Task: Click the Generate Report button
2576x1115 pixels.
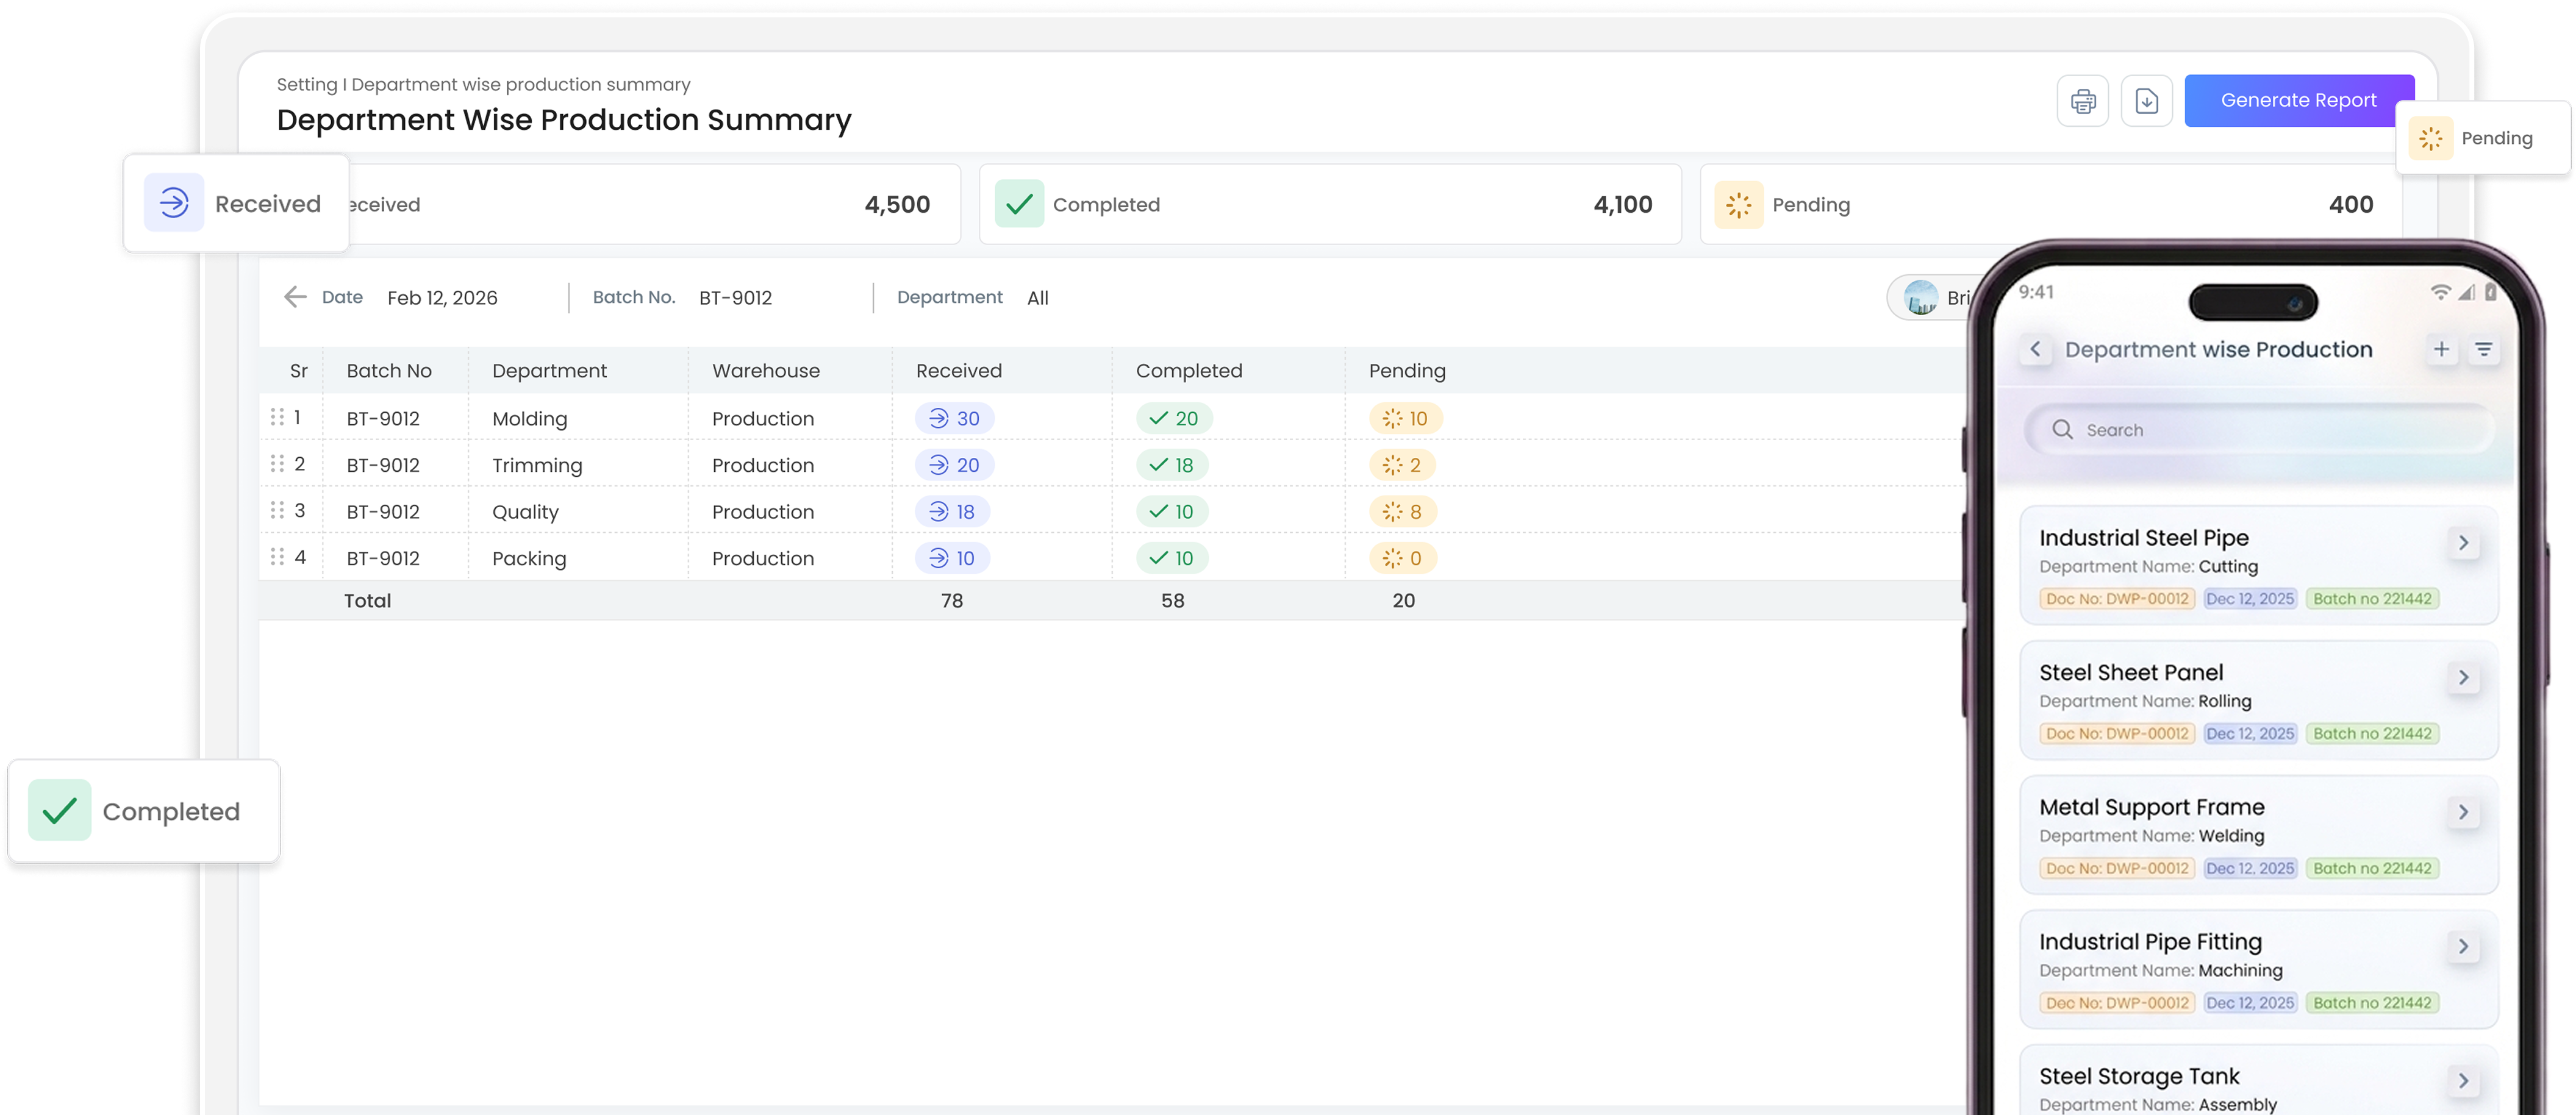Action: (x=2299, y=101)
